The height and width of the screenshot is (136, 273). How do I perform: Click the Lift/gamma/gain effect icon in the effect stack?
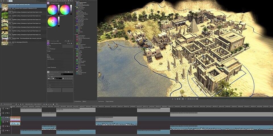[48, 3]
